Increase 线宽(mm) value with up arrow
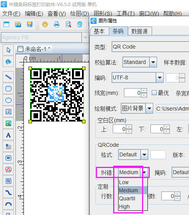 [144, 91]
